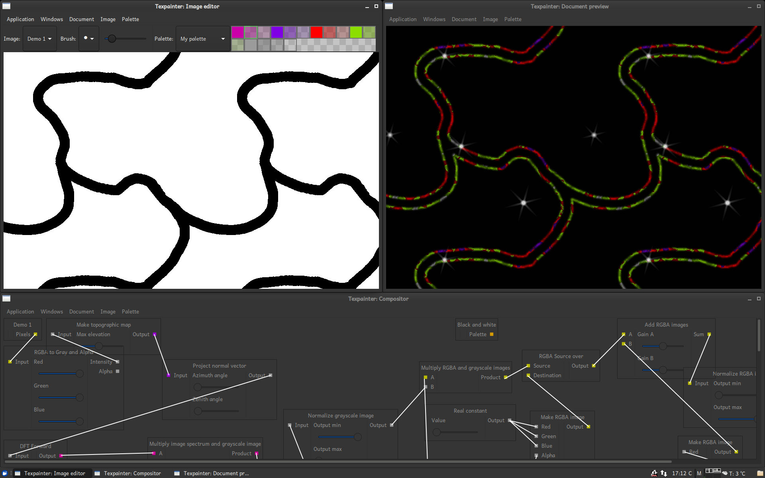The width and height of the screenshot is (765, 478).
Task: Click the Real constant Output port
Action: (x=510, y=421)
